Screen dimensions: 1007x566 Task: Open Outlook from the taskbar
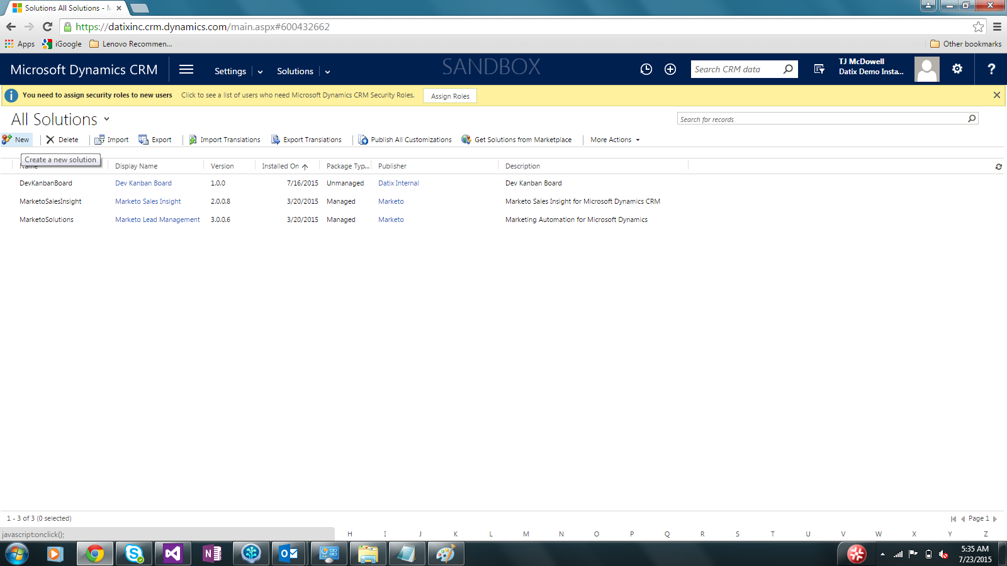click(290, 553)
